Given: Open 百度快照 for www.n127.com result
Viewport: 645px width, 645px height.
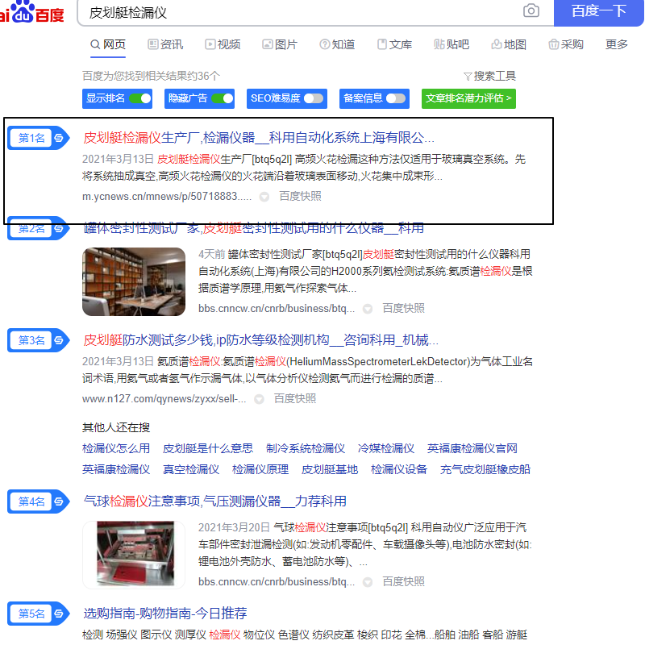Looking at the screenshot, I should [x=295, y=398].
